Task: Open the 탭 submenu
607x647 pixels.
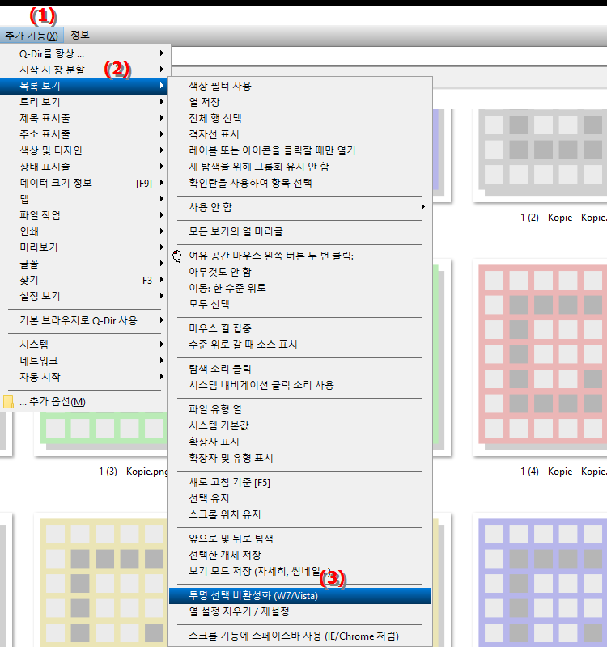Action: (x=84, y=199)
